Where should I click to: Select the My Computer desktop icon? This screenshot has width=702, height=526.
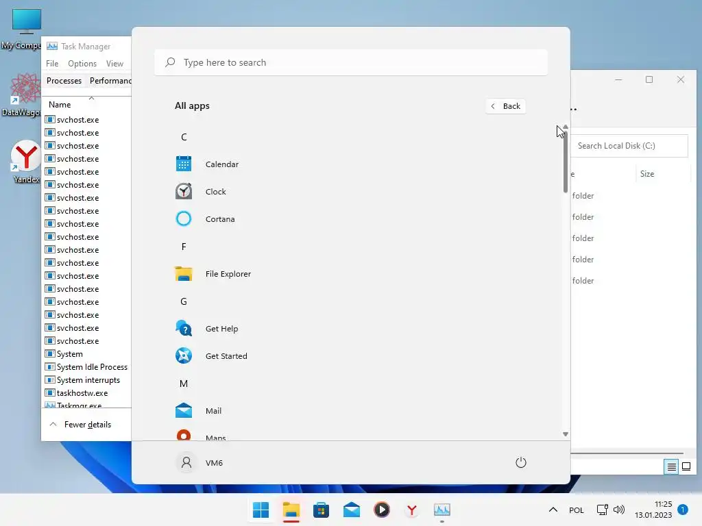21,29
